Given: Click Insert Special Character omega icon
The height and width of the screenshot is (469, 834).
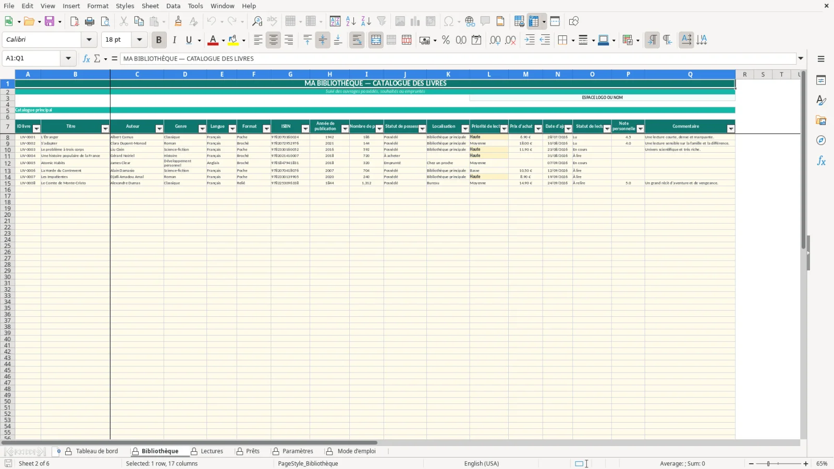Looking at the screenshot, I should click(448, 21).
